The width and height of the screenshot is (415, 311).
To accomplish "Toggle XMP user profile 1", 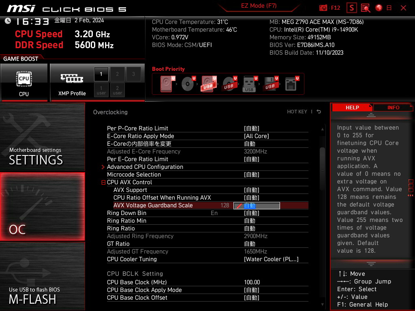I will pyautogui.click(x=101, y=89).
